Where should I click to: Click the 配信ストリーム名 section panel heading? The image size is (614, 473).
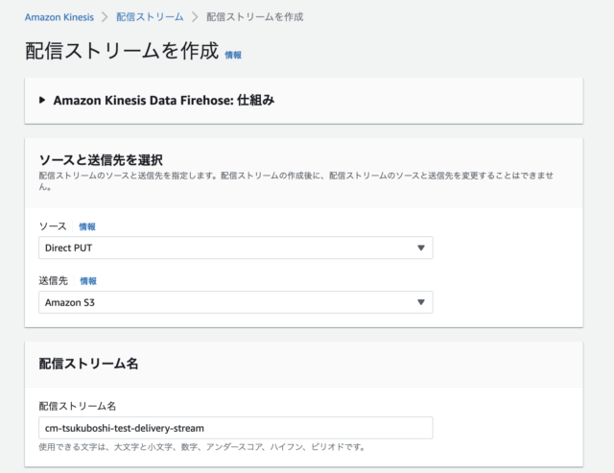coord(88,364)
